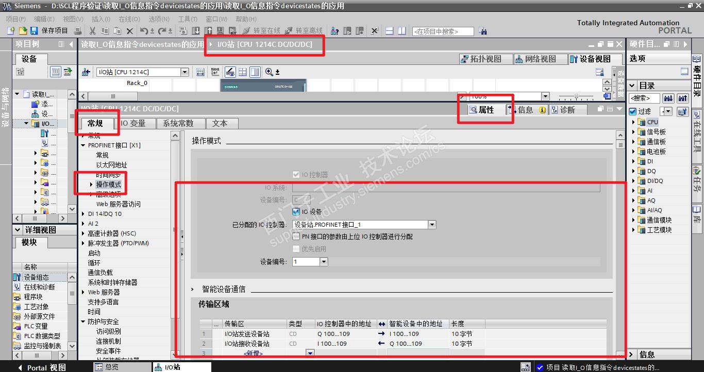This screenshot has height=372, width=704.
Task: Click the show address labels icon
Action: pos(230,72)
